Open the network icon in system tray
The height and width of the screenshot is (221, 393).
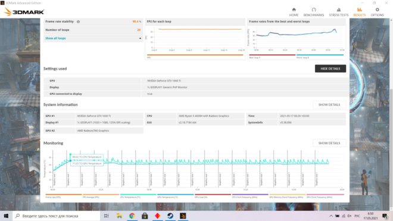point(344,216)
